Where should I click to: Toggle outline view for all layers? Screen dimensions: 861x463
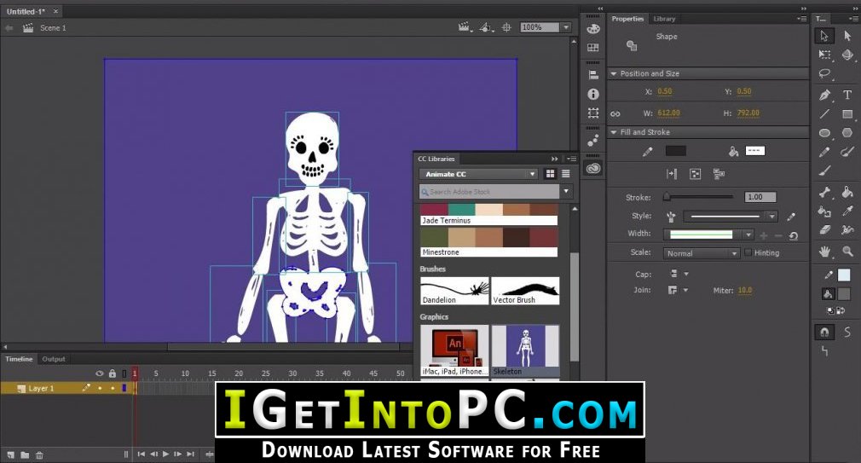(x=124, y=373)
